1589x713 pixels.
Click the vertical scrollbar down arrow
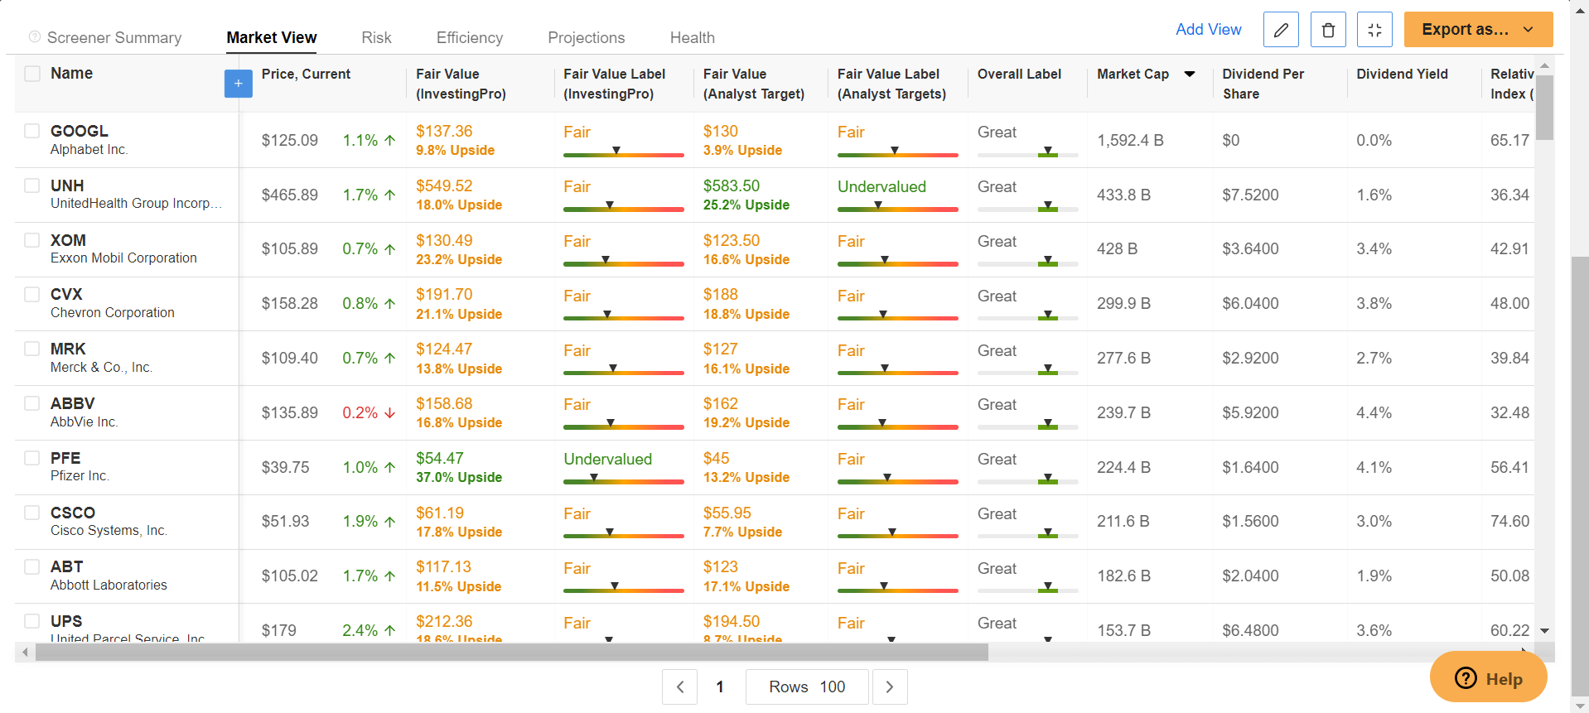point(1544,631)
